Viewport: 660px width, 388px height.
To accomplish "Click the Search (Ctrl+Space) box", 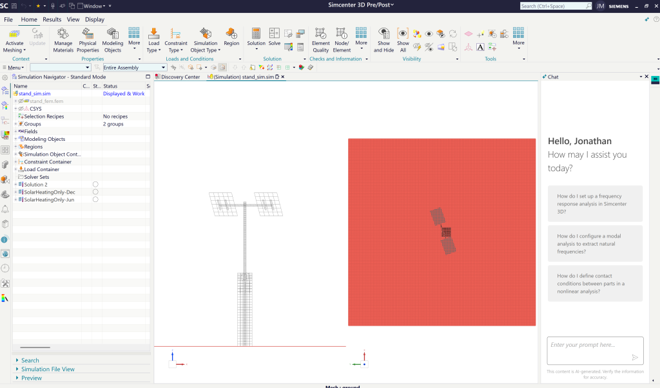I will pos(556,6).
